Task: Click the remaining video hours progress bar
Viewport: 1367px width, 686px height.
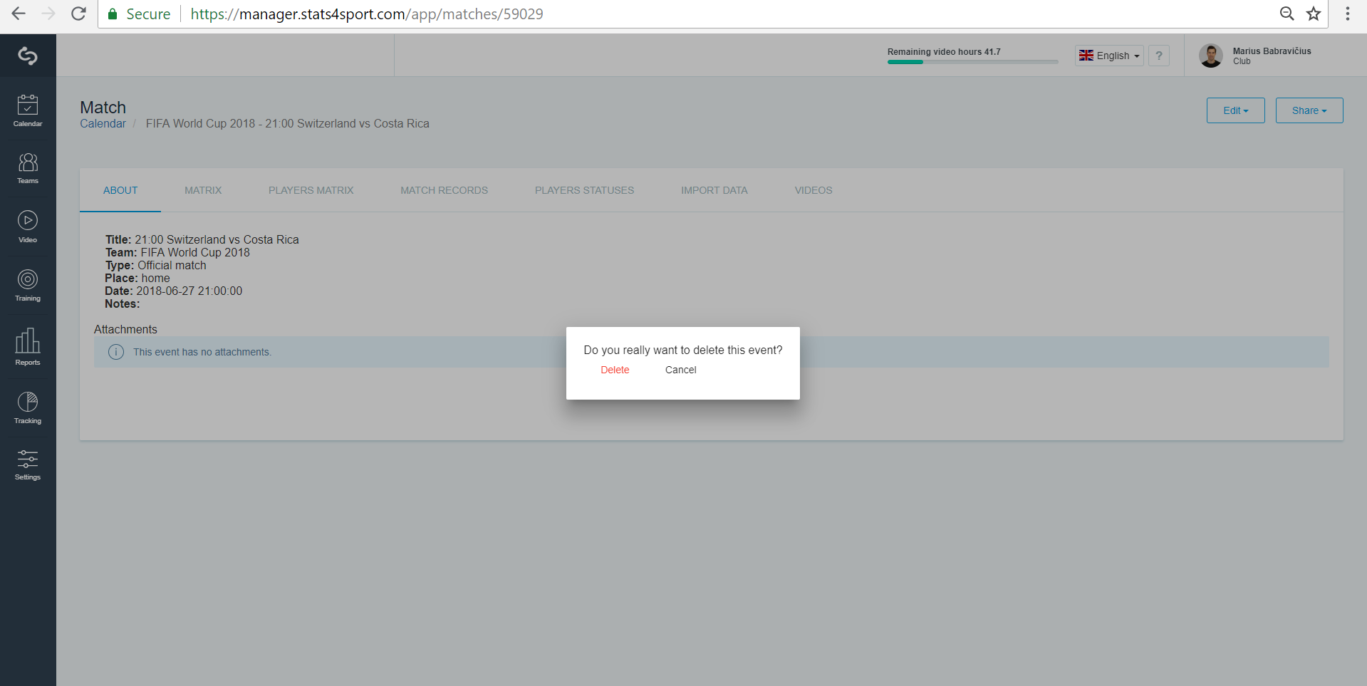Action: coord(972,62)
